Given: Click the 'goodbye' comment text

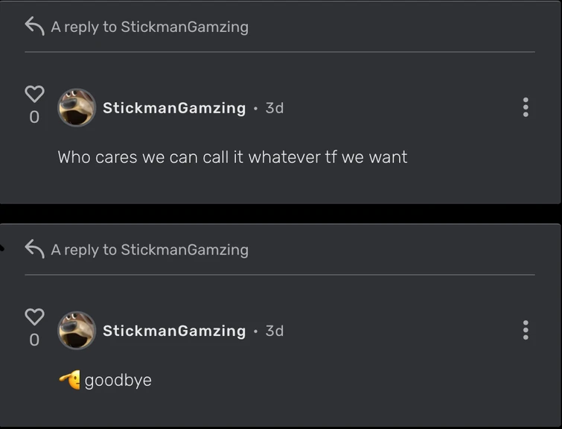Looking at the screenshot, I should point(118,381).
